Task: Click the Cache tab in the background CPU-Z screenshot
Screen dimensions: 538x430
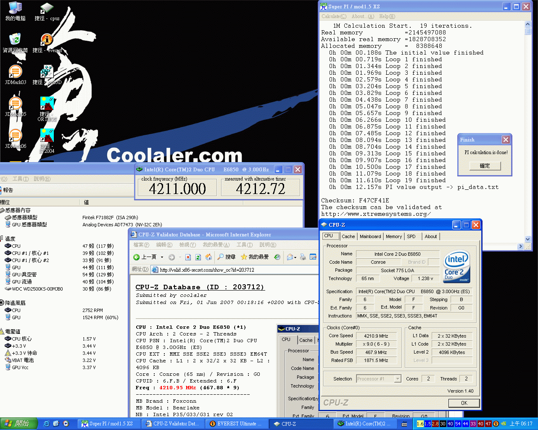Action: [x=306, y=340]
